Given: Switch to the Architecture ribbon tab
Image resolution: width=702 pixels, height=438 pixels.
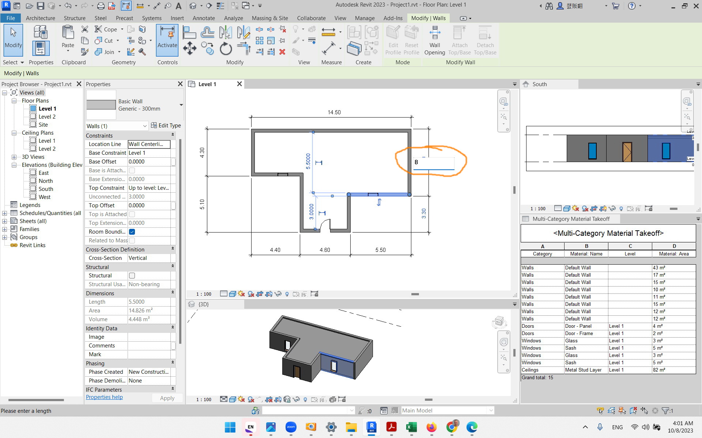Looking at the screenshot, I should 40,18.
